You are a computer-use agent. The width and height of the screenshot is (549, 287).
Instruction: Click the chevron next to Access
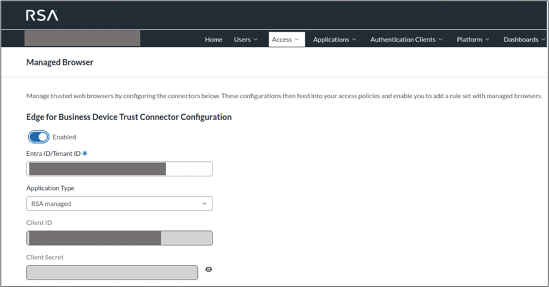tap(297, 40)
